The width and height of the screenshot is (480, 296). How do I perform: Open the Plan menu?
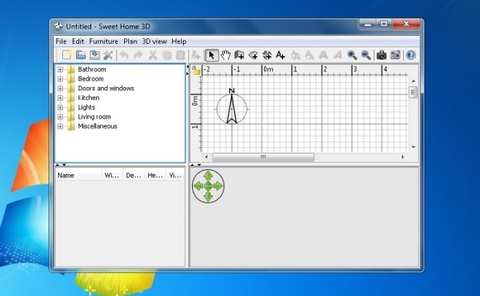point(130,41)
